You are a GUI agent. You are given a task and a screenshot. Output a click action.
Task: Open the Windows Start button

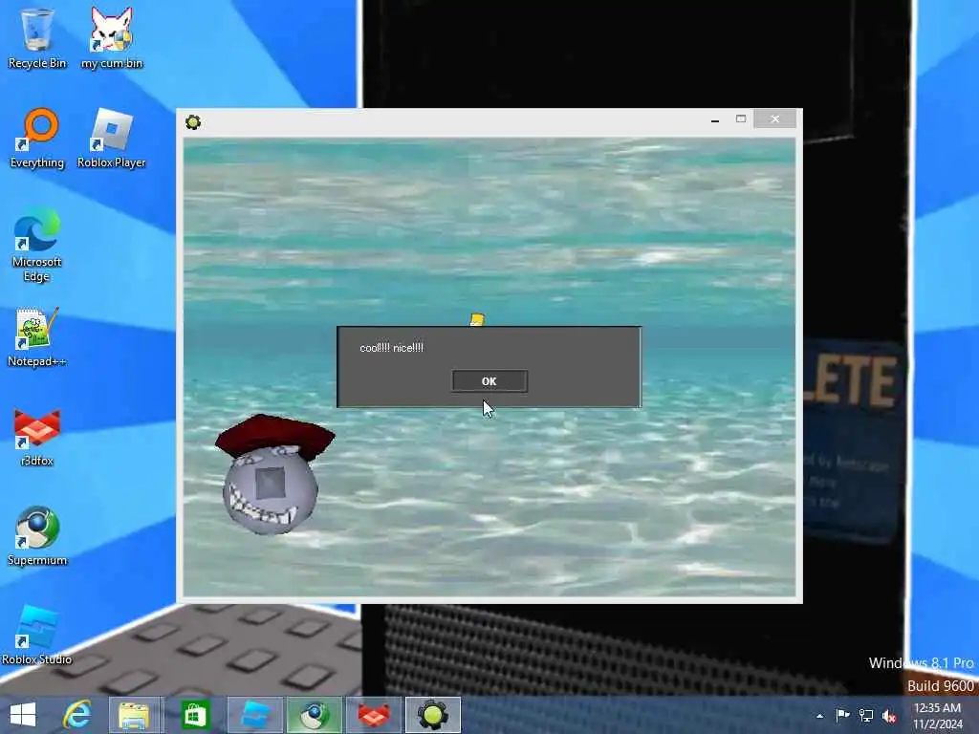pos(23,715)
